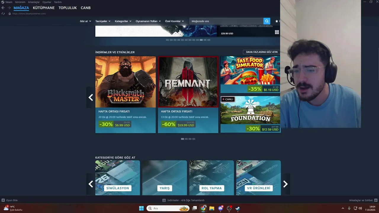Click the Oyun Ekle link
Viewport: 379px width, 213px height.
click(12, 200)
